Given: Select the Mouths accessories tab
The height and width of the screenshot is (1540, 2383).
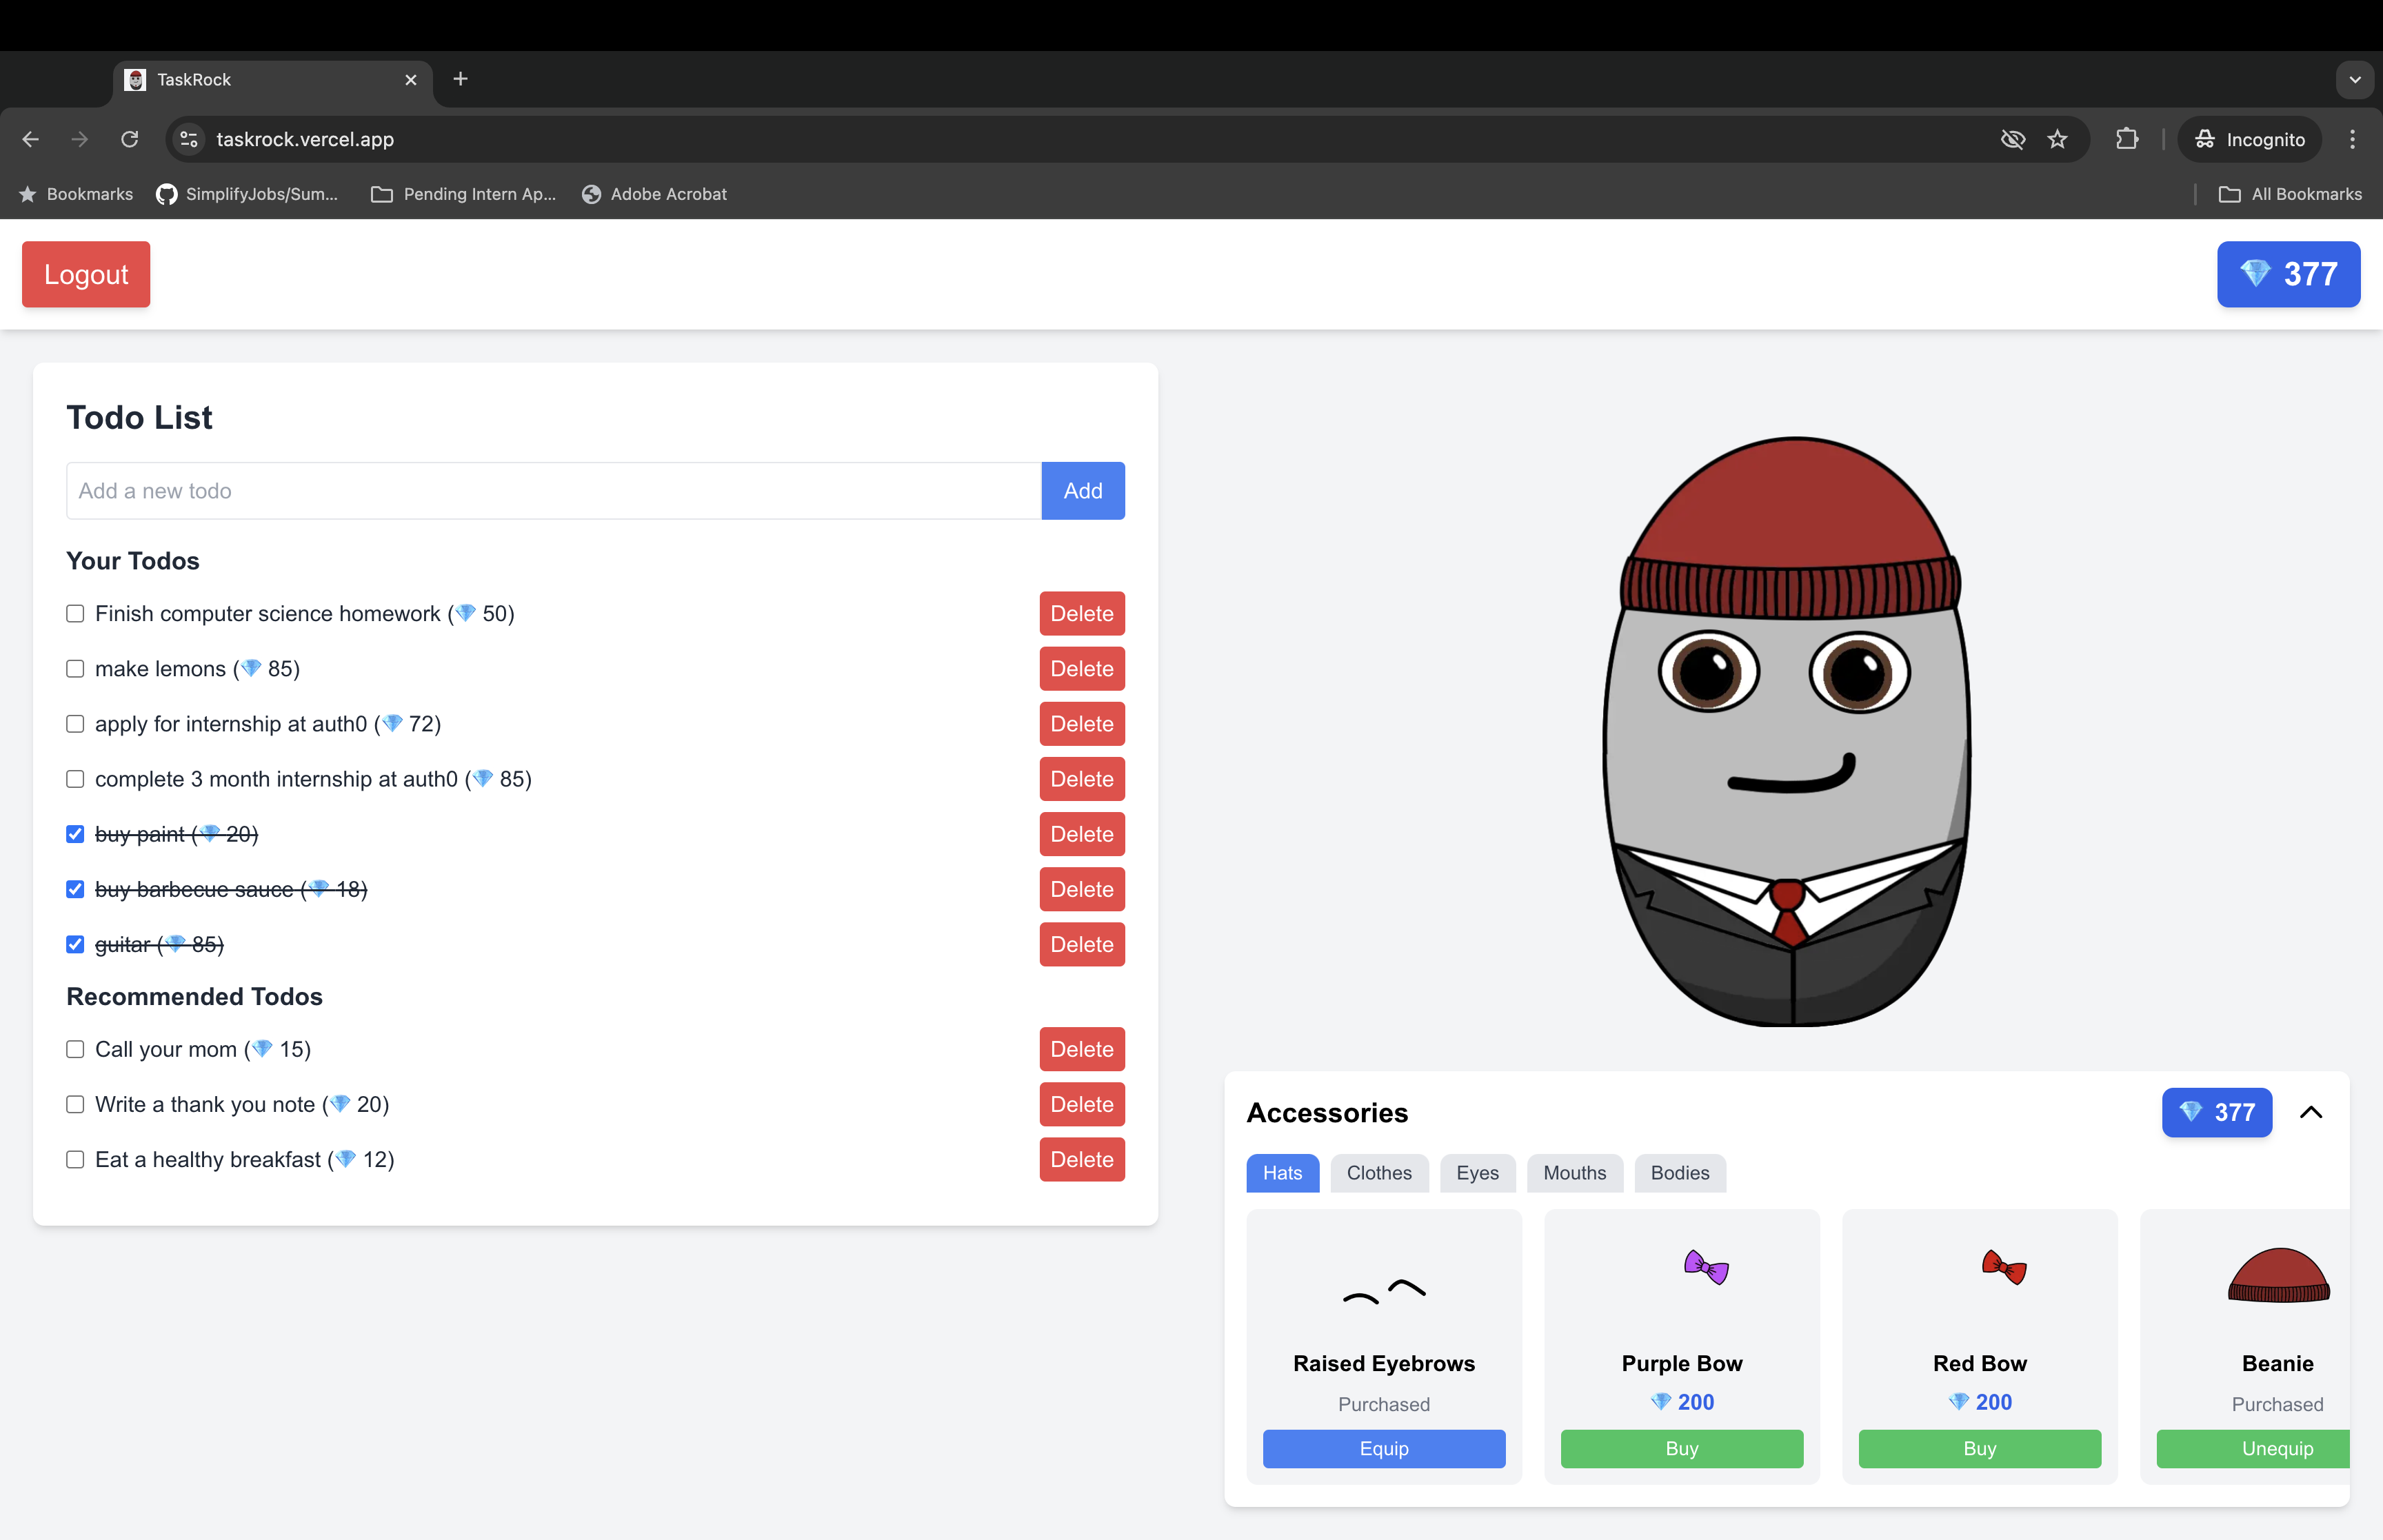Looking at the screenshot, I should tap(1574, 1173).
